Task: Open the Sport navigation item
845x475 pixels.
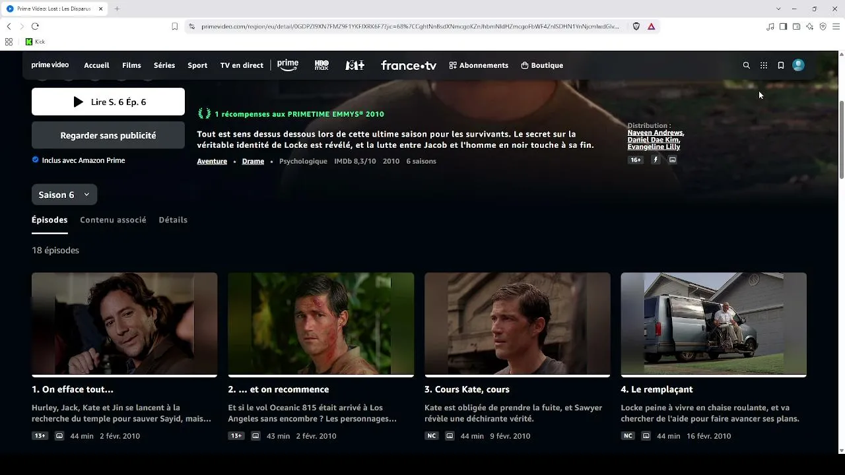Action: point(197,65)
